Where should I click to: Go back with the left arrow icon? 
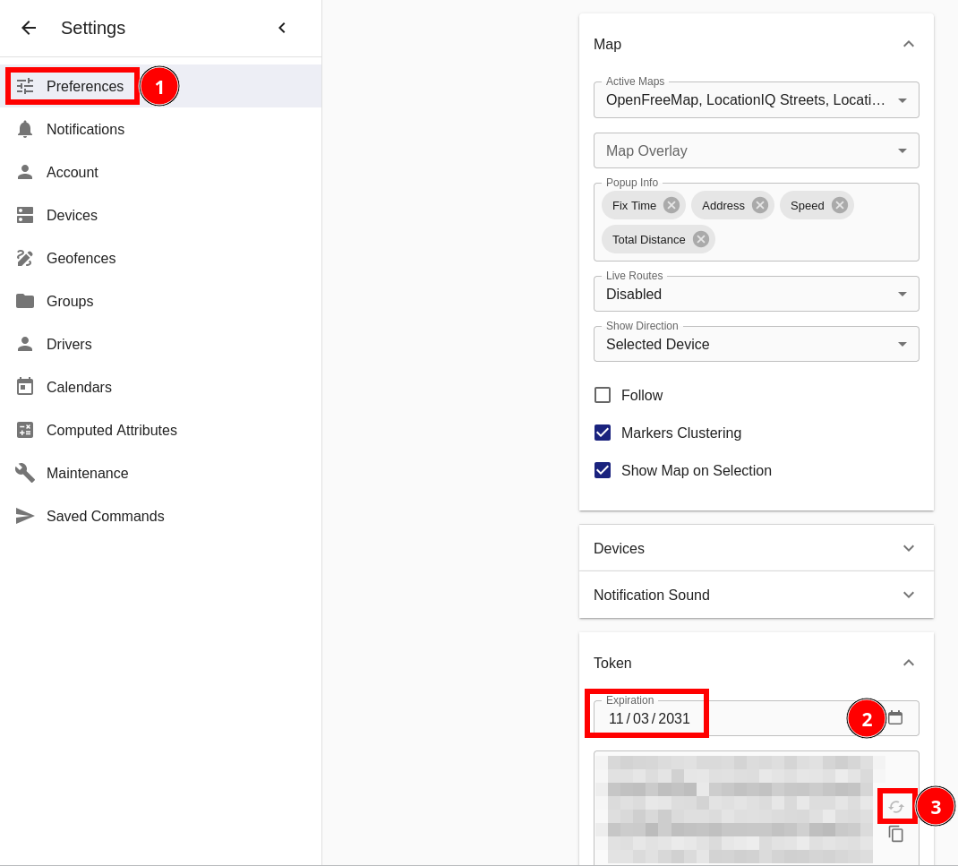point(29,28)
